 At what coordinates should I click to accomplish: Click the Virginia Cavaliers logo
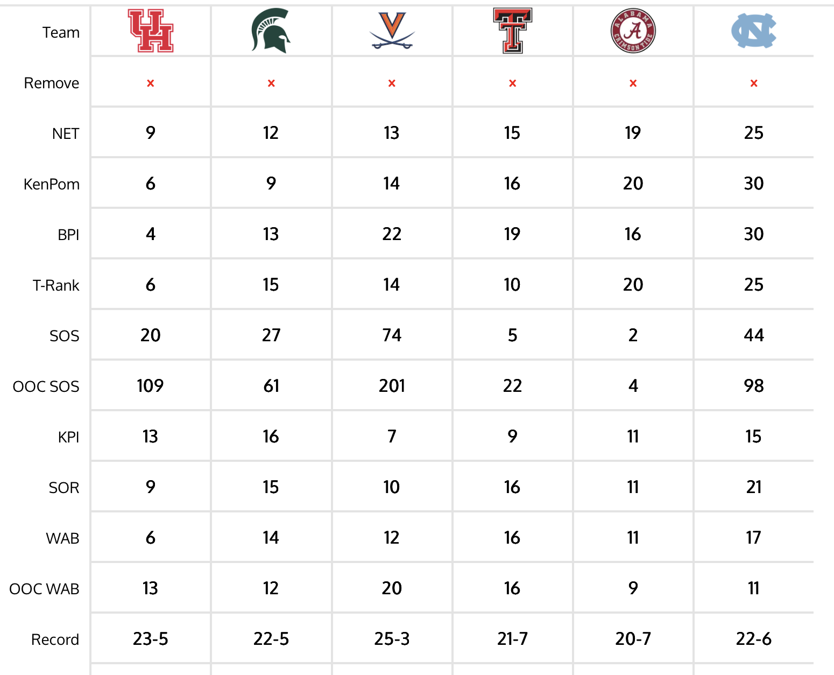(x=392, y=31)
